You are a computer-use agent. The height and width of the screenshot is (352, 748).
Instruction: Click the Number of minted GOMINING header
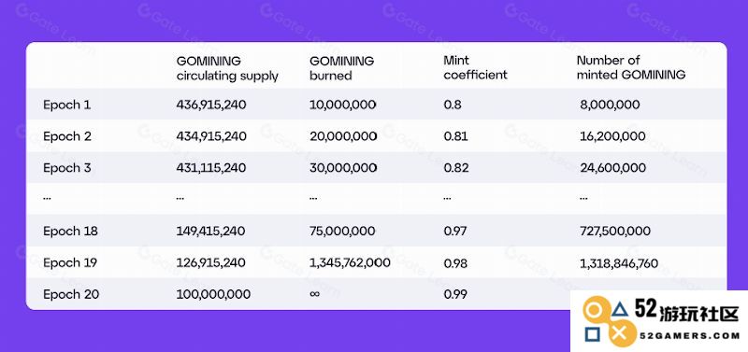pyautogui.click(x=631, y=67)
